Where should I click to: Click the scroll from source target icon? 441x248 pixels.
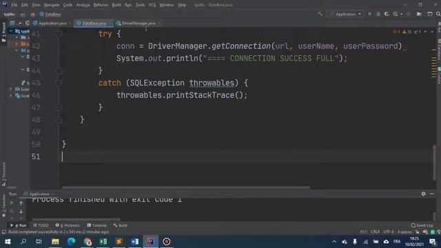(28, 23)
